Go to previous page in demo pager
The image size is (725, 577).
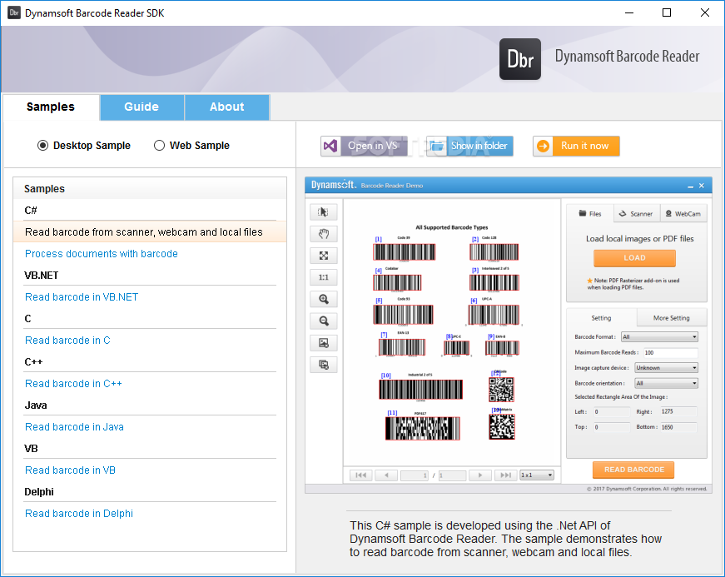click(386, 475)
